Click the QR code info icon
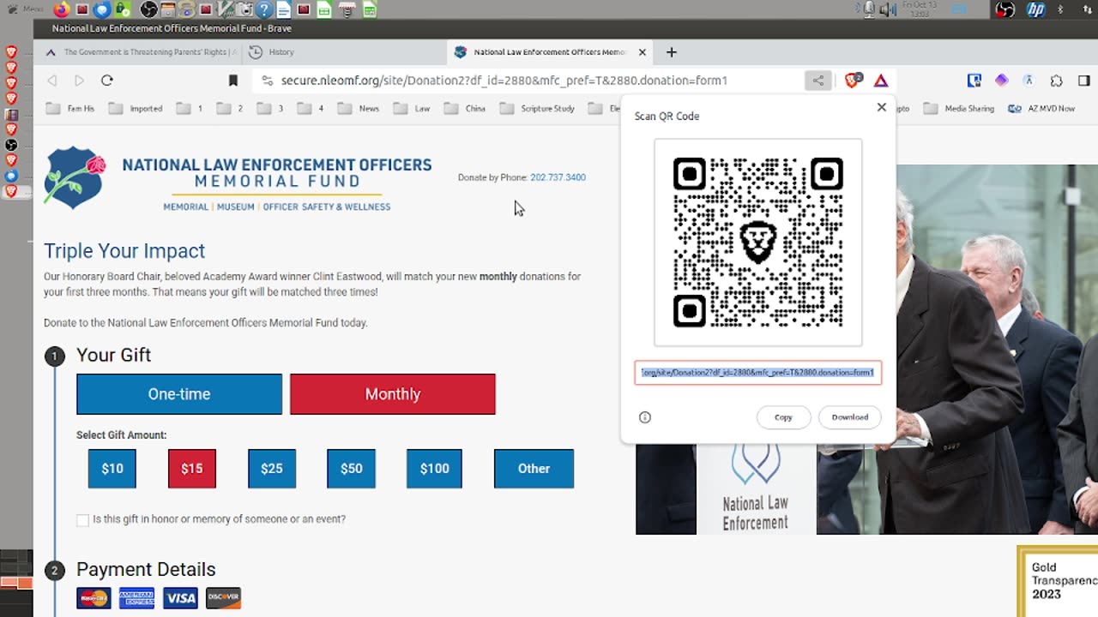This screenshot has width=1098, height=617. tap(645, 417)
